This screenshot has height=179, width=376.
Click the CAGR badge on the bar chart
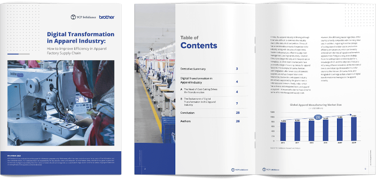(318, 117)
